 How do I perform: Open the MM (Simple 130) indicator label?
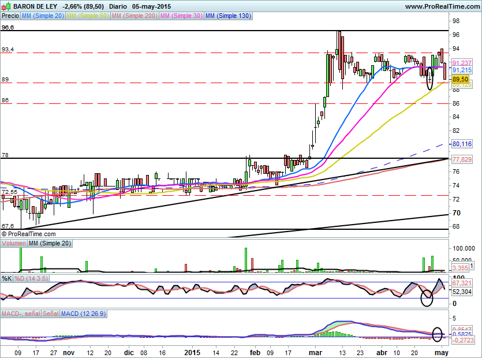228,16
